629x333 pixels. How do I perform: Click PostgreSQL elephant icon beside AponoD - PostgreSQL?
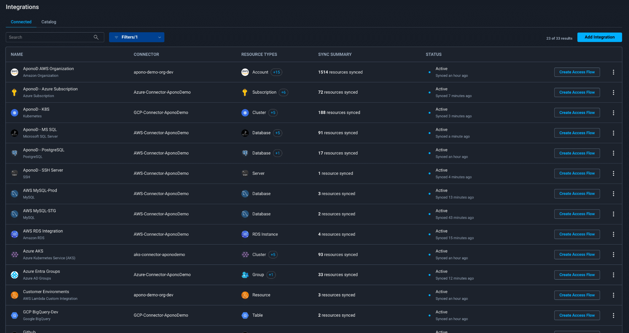click(14, 153)
